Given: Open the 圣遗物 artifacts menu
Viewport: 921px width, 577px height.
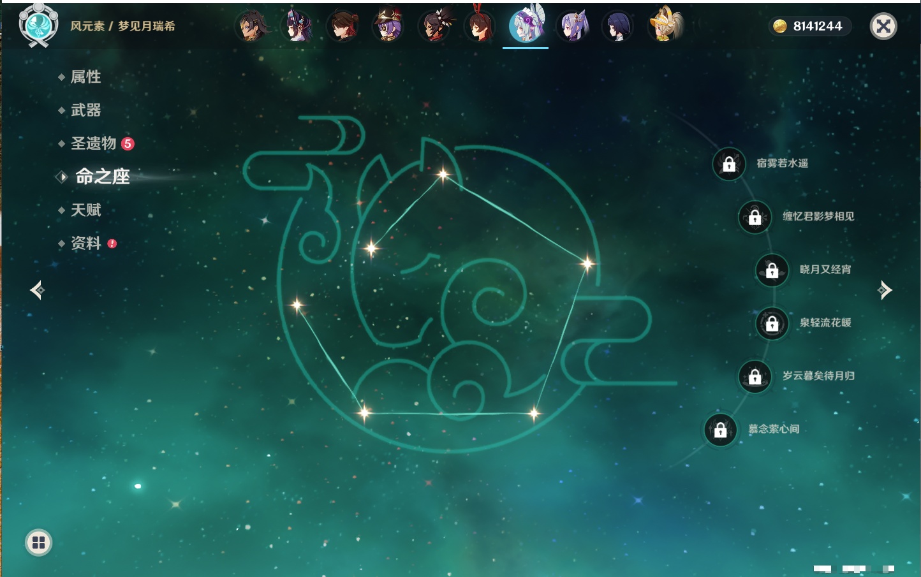Looking at the screenshot, I should point(93,143).
